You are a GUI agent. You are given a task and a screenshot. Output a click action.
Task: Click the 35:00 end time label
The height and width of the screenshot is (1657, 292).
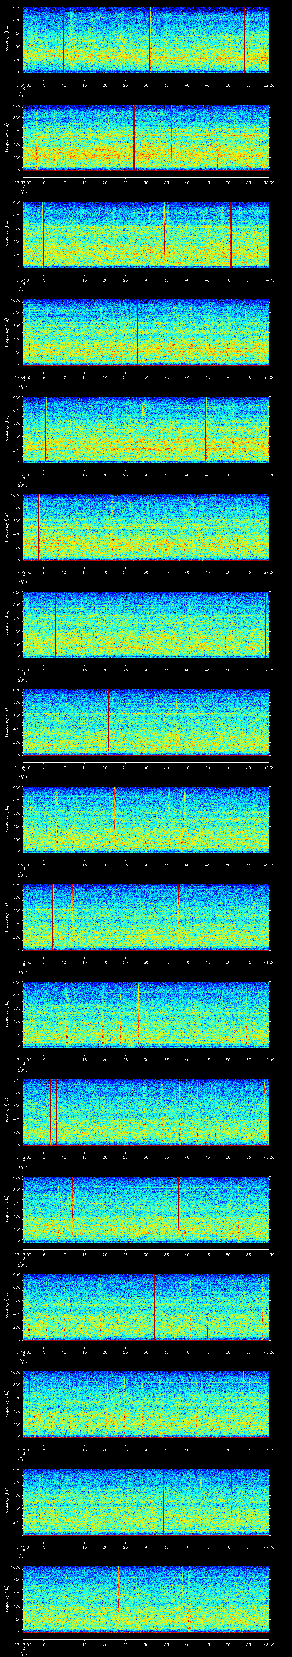[269, 377]
